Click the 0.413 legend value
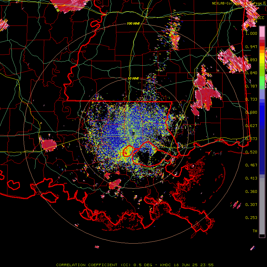 tap(251, 178)
